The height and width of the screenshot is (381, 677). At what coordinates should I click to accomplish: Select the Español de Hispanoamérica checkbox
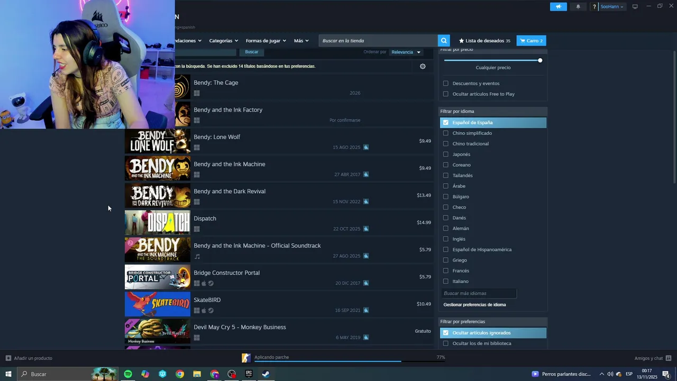(x=445, y=250)
